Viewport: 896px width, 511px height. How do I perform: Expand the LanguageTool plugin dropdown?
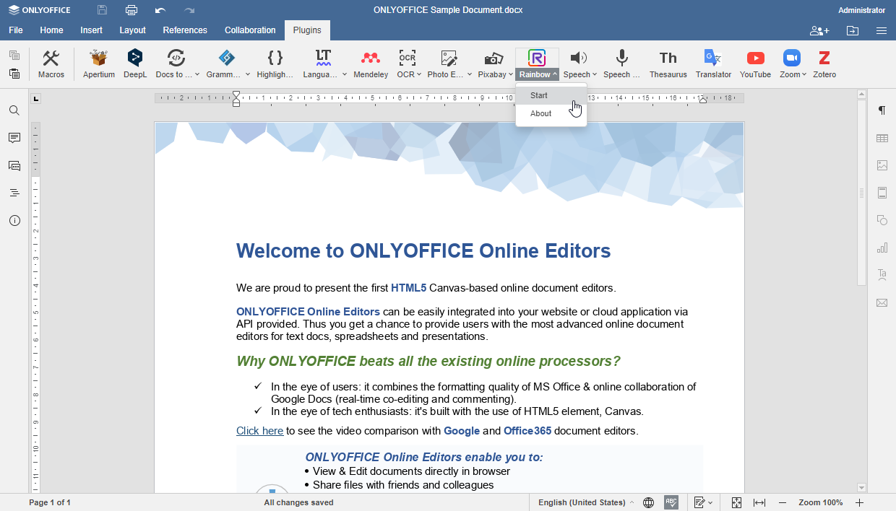[x=345, y=74]
